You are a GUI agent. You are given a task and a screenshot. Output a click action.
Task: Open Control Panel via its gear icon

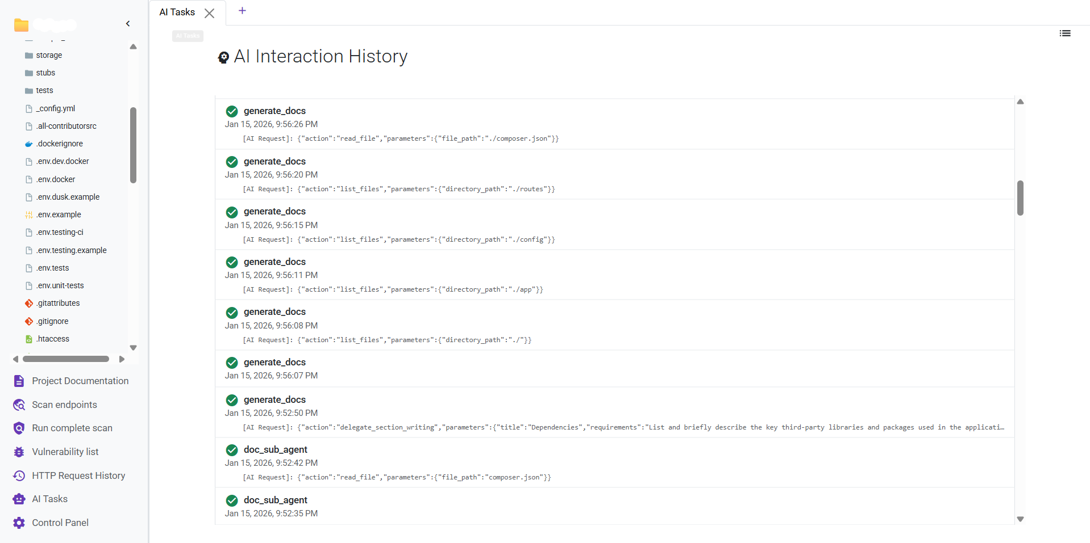[19, 523]
